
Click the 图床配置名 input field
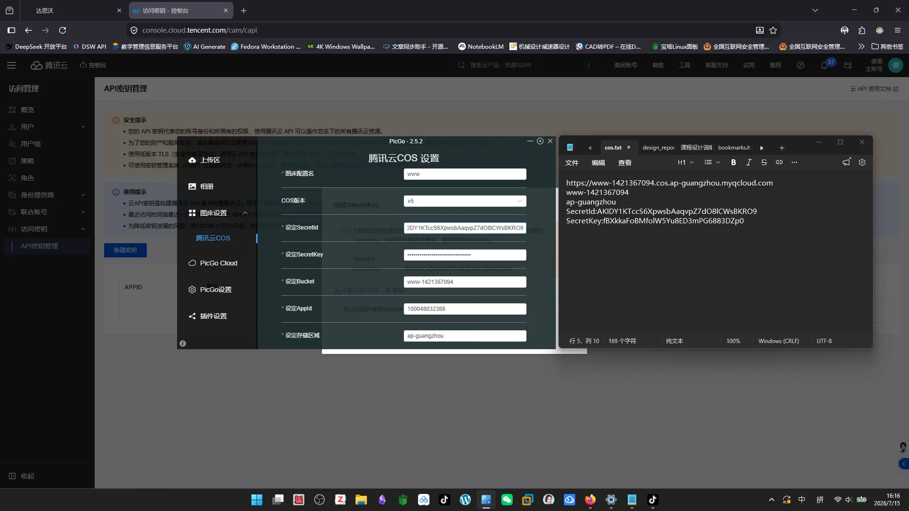[465, 174]
